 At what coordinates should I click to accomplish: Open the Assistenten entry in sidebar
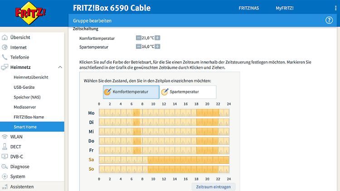click(x=22, y=186)
